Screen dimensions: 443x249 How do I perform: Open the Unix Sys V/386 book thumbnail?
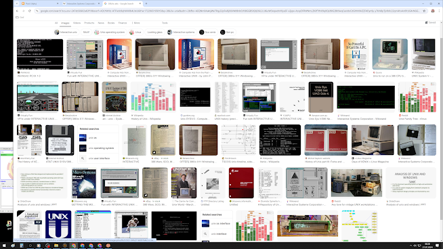[x=320, y=97]
